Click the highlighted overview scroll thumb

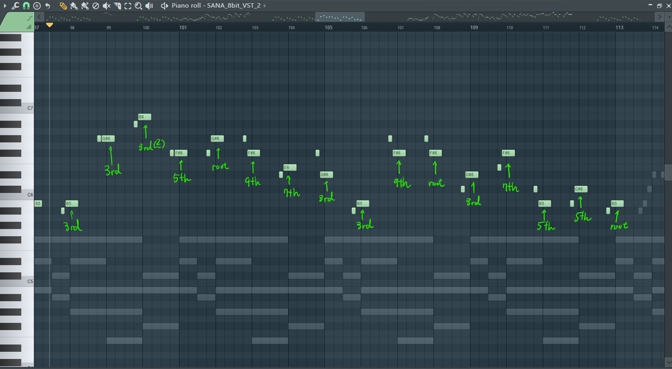click(340, 17)
